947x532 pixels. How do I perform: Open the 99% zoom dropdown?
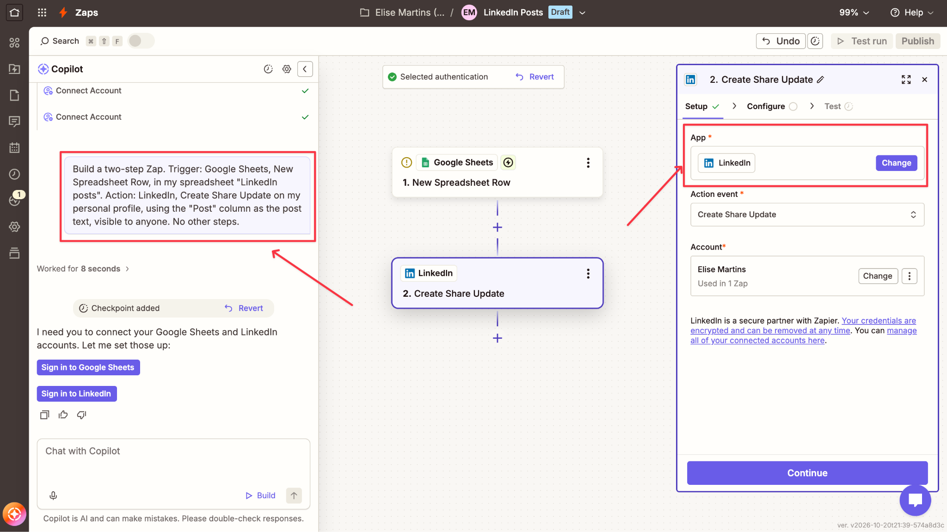pyautogui.click(x=854, y=12)
